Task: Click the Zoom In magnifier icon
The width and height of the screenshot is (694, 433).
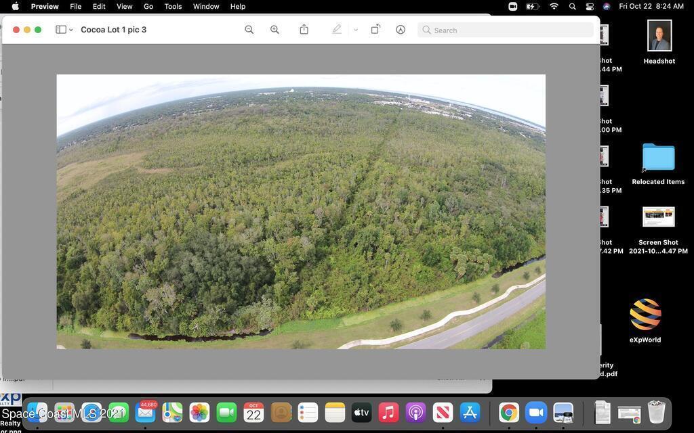Action: [x=274, y=30]
